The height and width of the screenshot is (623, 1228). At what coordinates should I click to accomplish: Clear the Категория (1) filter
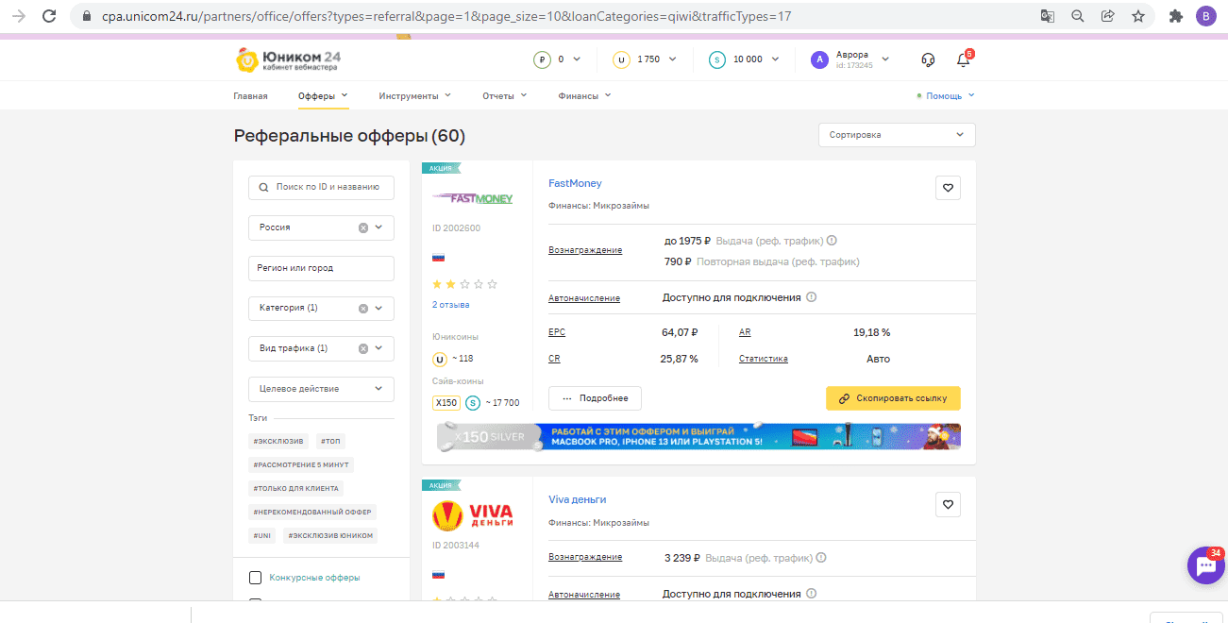363,308
